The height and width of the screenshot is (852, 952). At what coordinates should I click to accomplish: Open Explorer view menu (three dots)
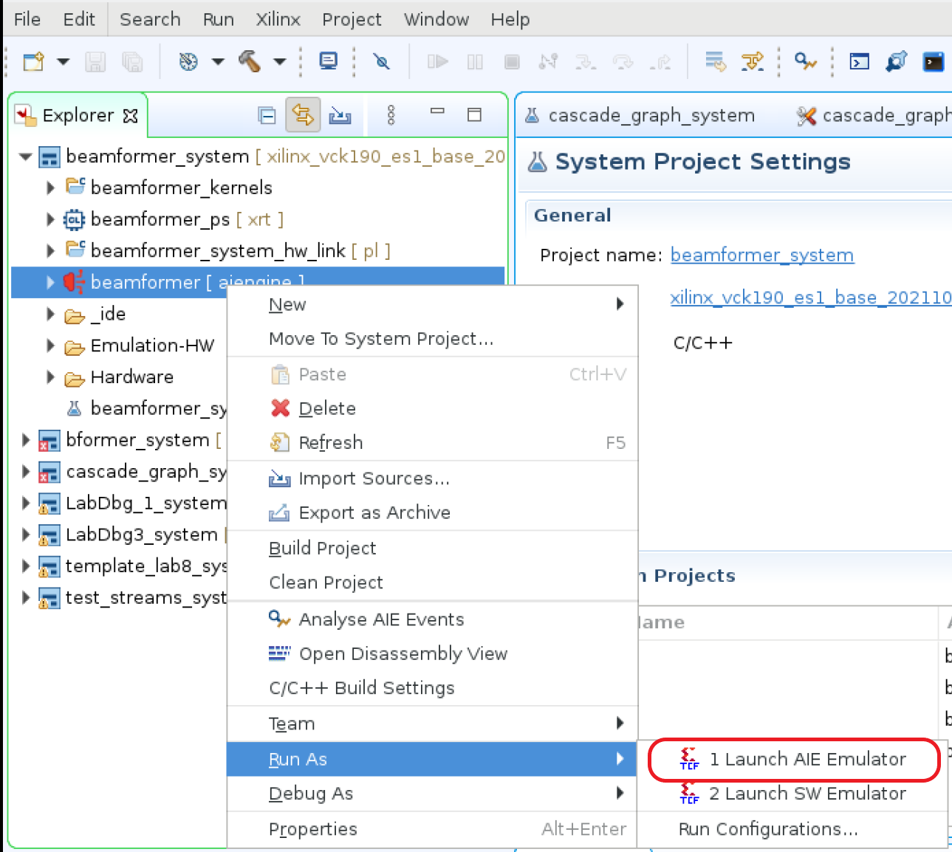tap(391, 115)
